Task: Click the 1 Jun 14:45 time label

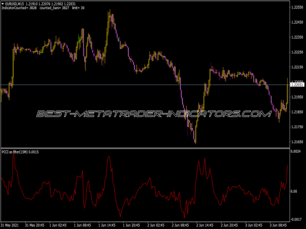Action: coord(103,224)
